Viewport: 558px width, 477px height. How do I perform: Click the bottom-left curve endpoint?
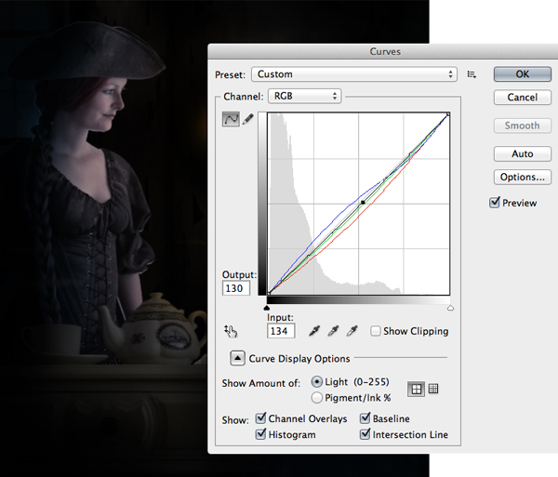[270, 293]
